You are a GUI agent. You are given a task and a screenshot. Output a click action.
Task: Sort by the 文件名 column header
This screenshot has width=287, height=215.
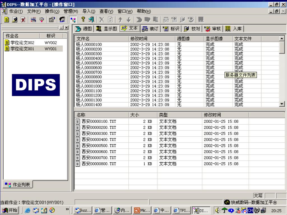point(101,39)
